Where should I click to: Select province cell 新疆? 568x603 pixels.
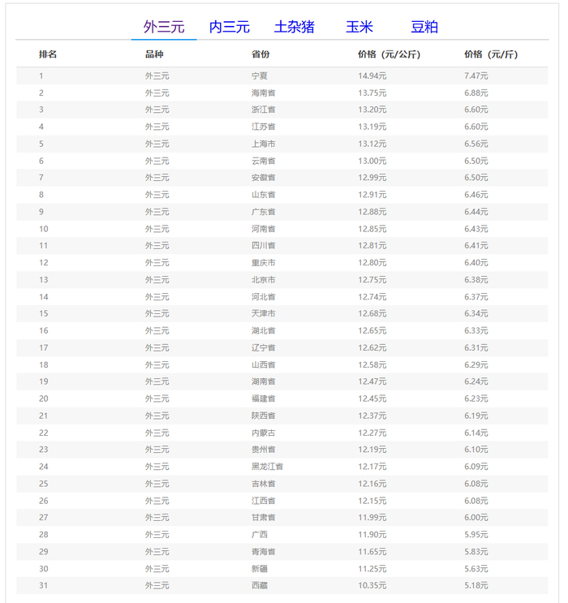tap(260, 568)
